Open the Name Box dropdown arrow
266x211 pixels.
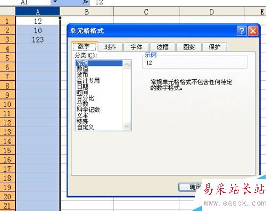pos(55,2)
